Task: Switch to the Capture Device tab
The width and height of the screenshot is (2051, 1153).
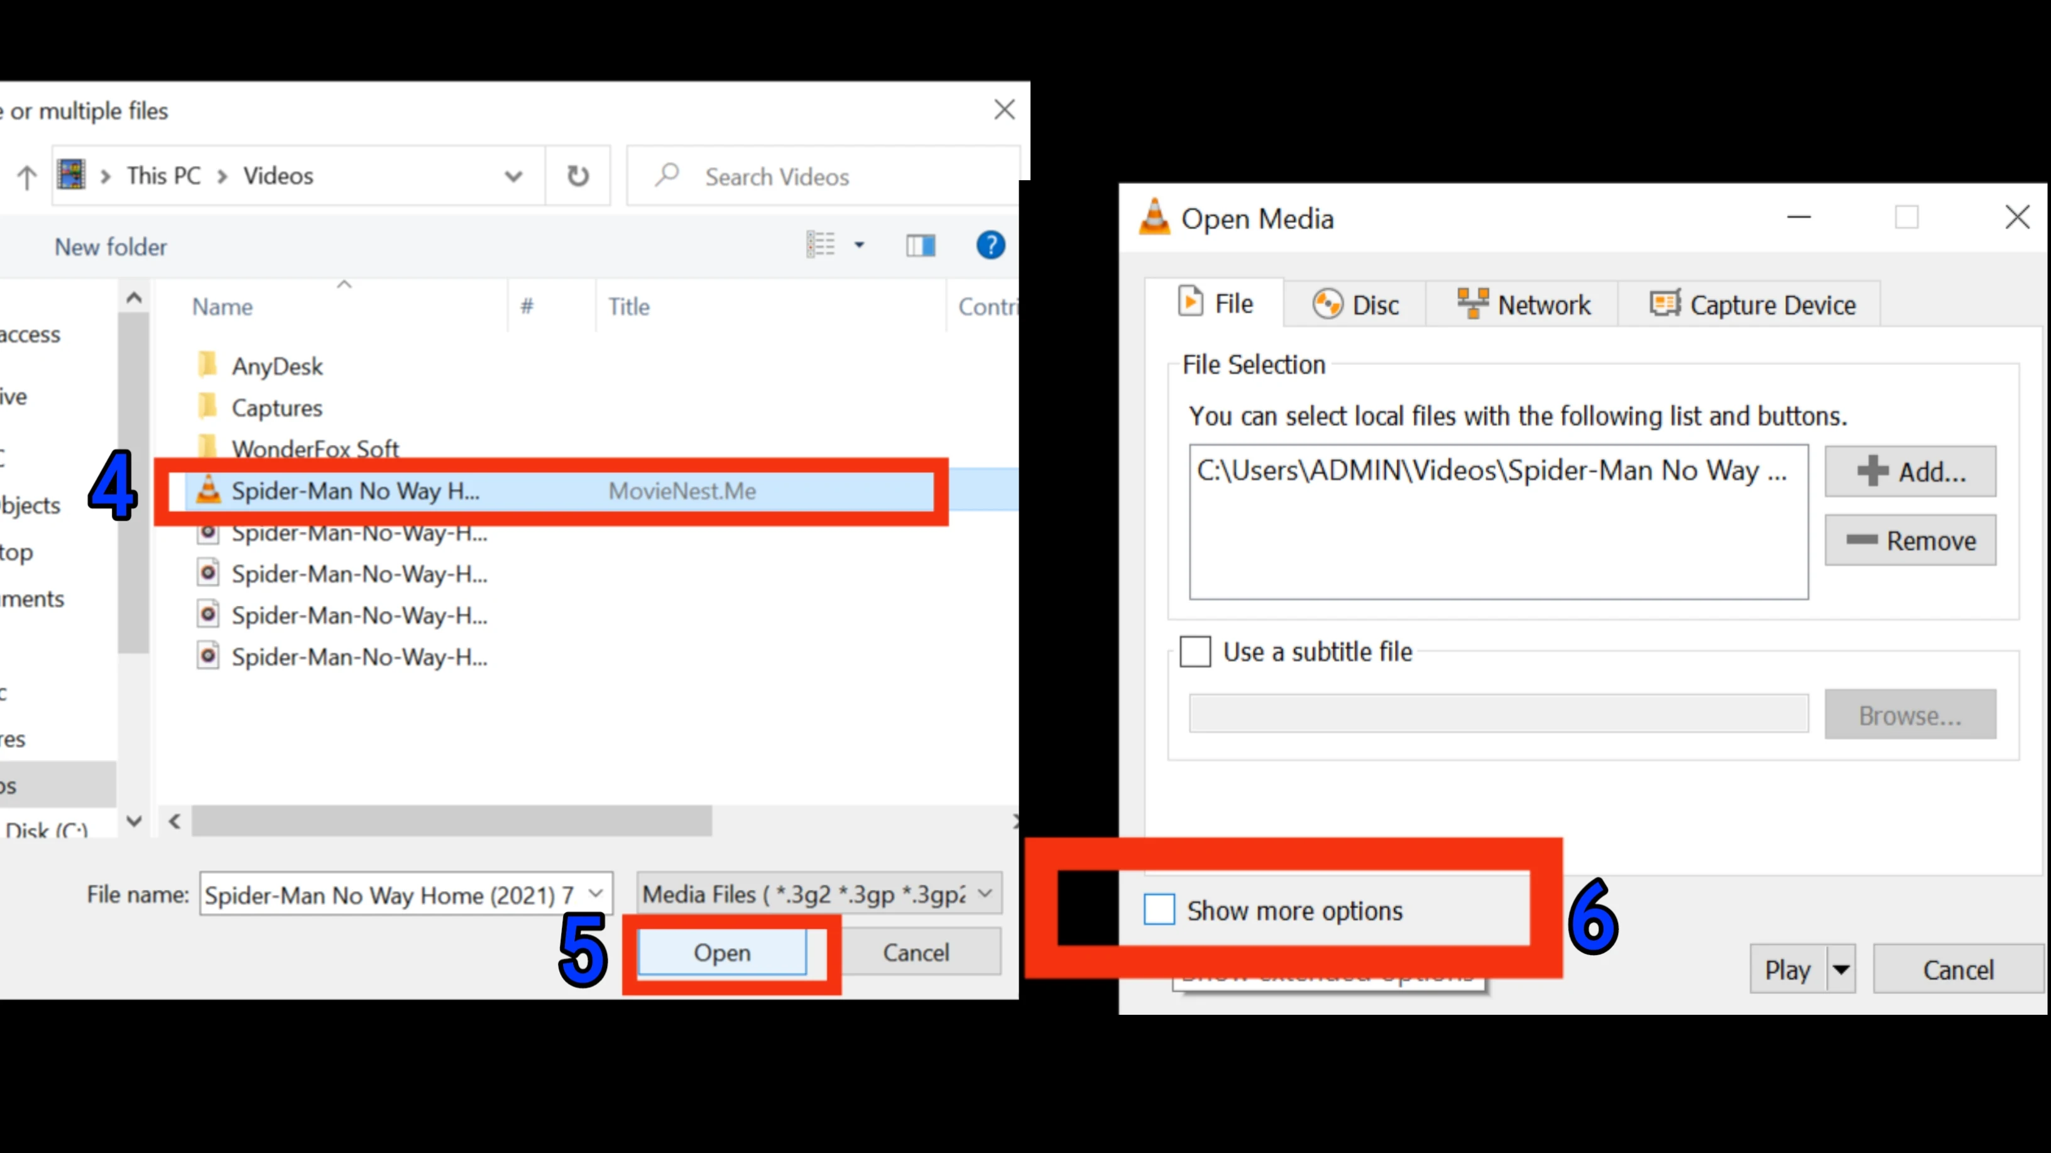Action: (x=1751, y=304)
